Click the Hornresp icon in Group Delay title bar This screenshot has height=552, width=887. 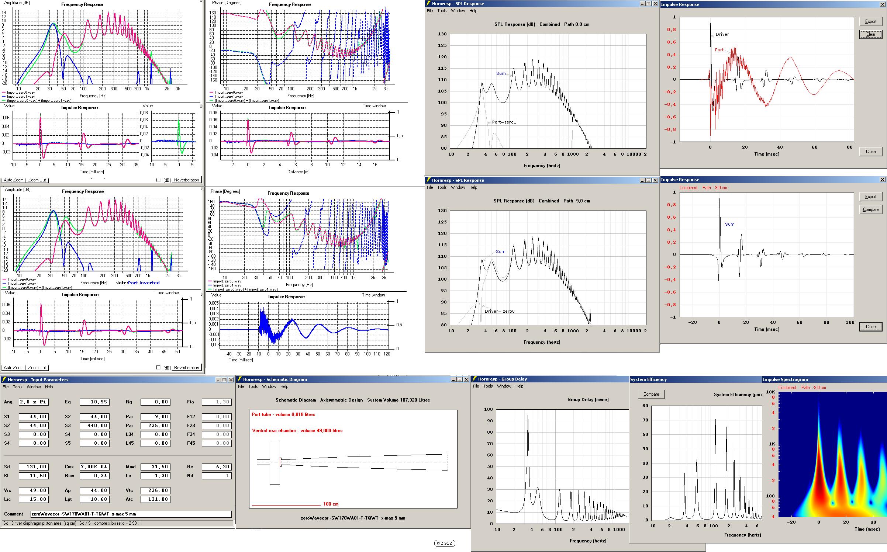(x=474, y=379)
